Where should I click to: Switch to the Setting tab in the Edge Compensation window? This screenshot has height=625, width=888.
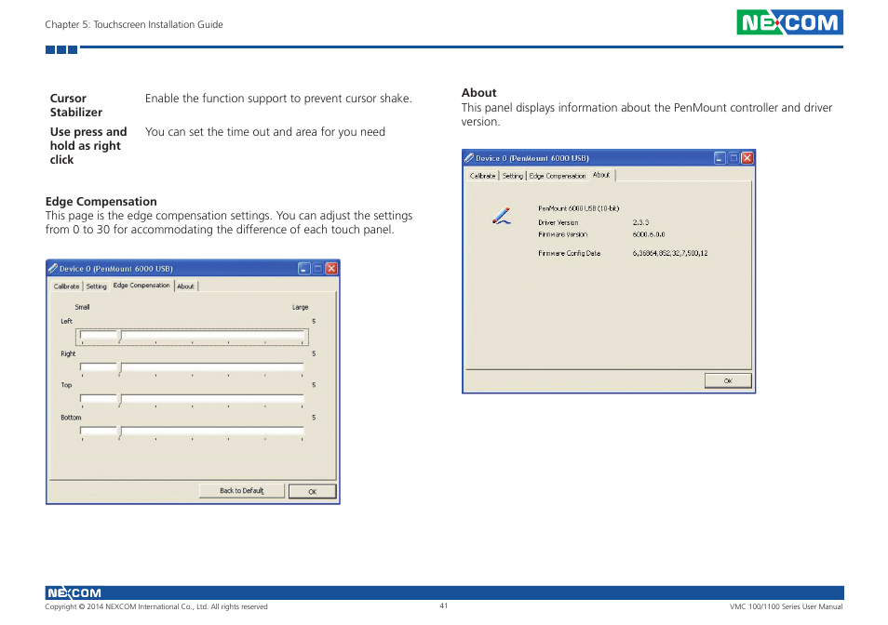click(x=97, y=286)
